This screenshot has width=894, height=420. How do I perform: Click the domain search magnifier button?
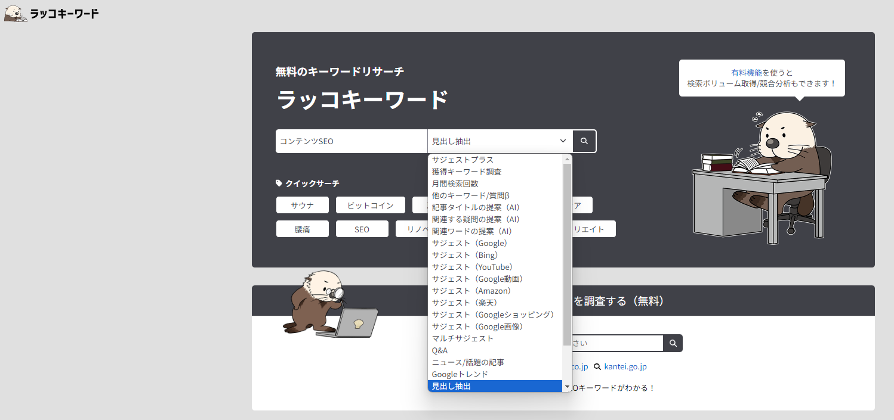coord(673,343)
